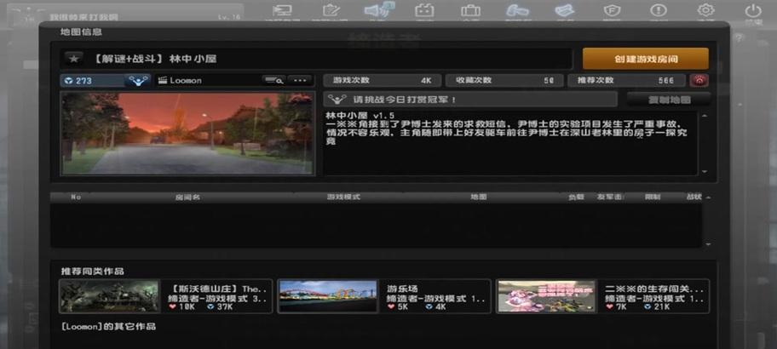Image resolution: width=777 pixels, height=349 pixels.
Task: Click the 请挑战今日打赏冠军 reward banner
Action: point(470,99)
